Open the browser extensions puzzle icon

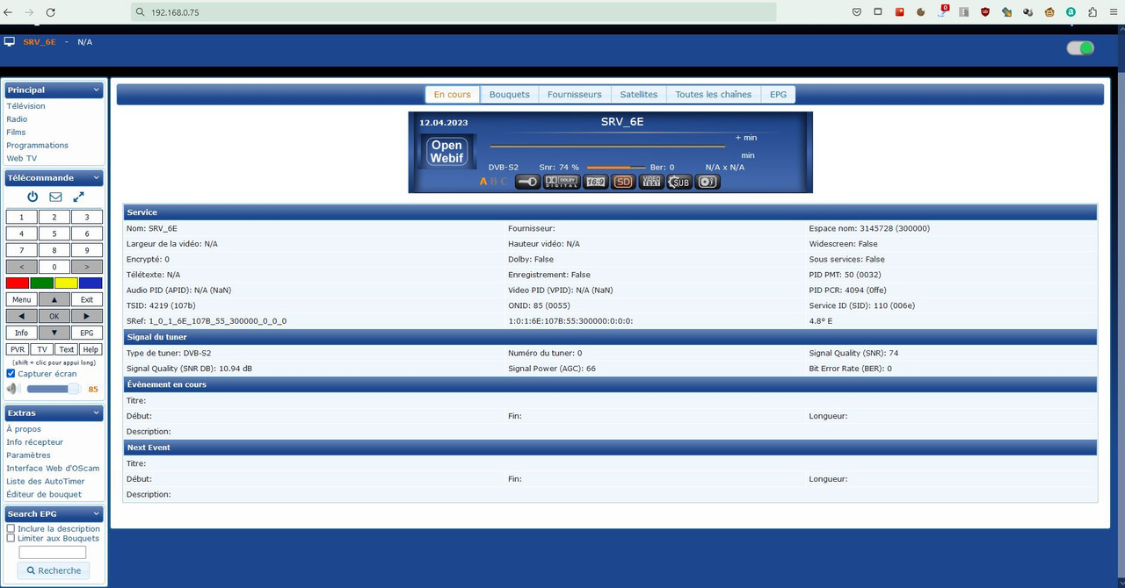[1092, 12]
